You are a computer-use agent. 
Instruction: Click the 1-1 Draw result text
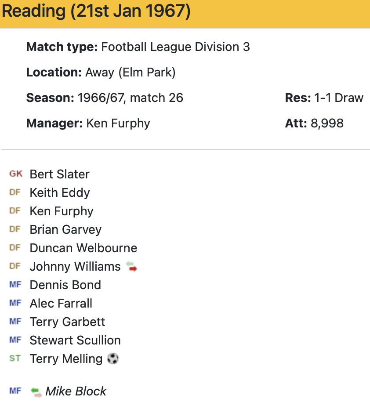[339, 98]
